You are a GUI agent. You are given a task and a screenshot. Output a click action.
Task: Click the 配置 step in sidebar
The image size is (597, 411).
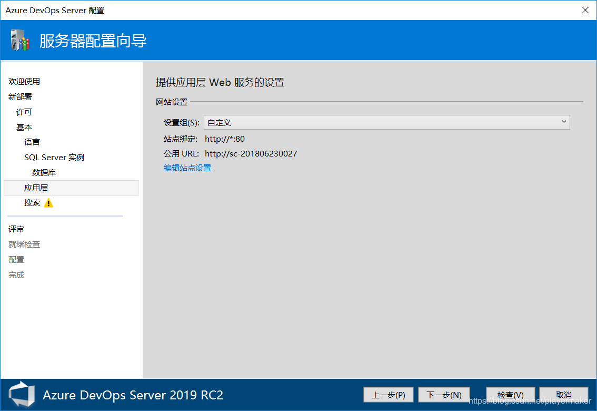(16, 260)
